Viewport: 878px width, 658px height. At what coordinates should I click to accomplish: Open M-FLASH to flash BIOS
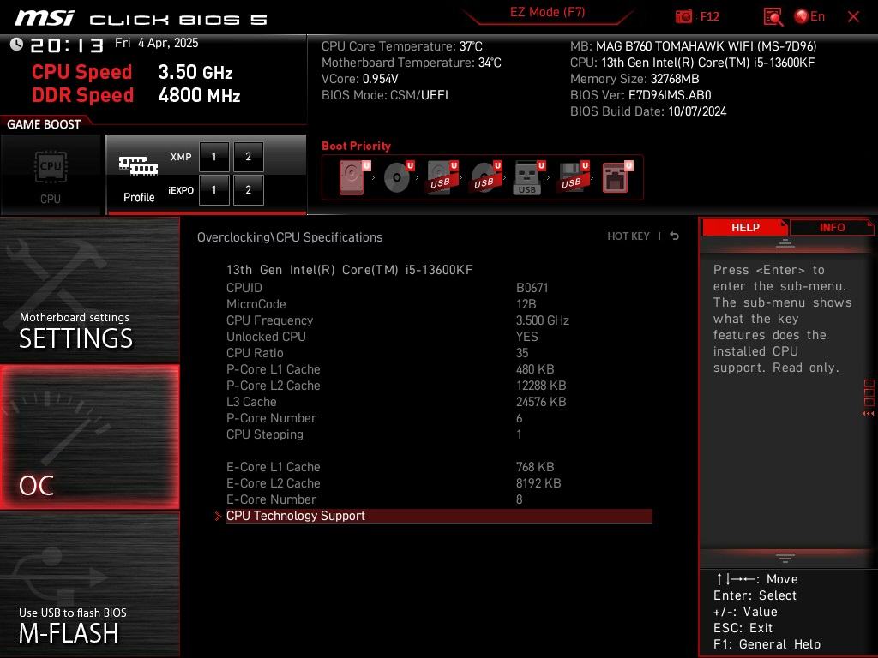tap(89, 584)
